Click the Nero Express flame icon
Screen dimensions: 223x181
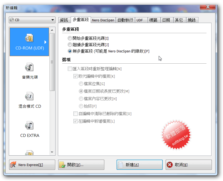(x=13, y=165)
